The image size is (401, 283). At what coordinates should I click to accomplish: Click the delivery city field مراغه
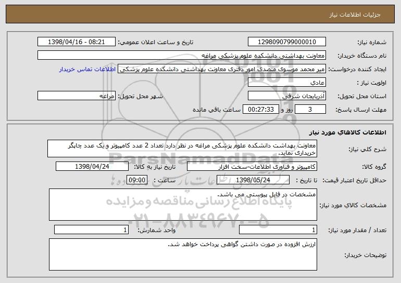[x=77, y=96]
